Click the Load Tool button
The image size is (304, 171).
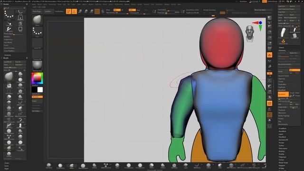point(283,6)
